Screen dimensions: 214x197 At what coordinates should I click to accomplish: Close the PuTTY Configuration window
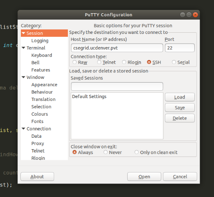pos(195,15)
